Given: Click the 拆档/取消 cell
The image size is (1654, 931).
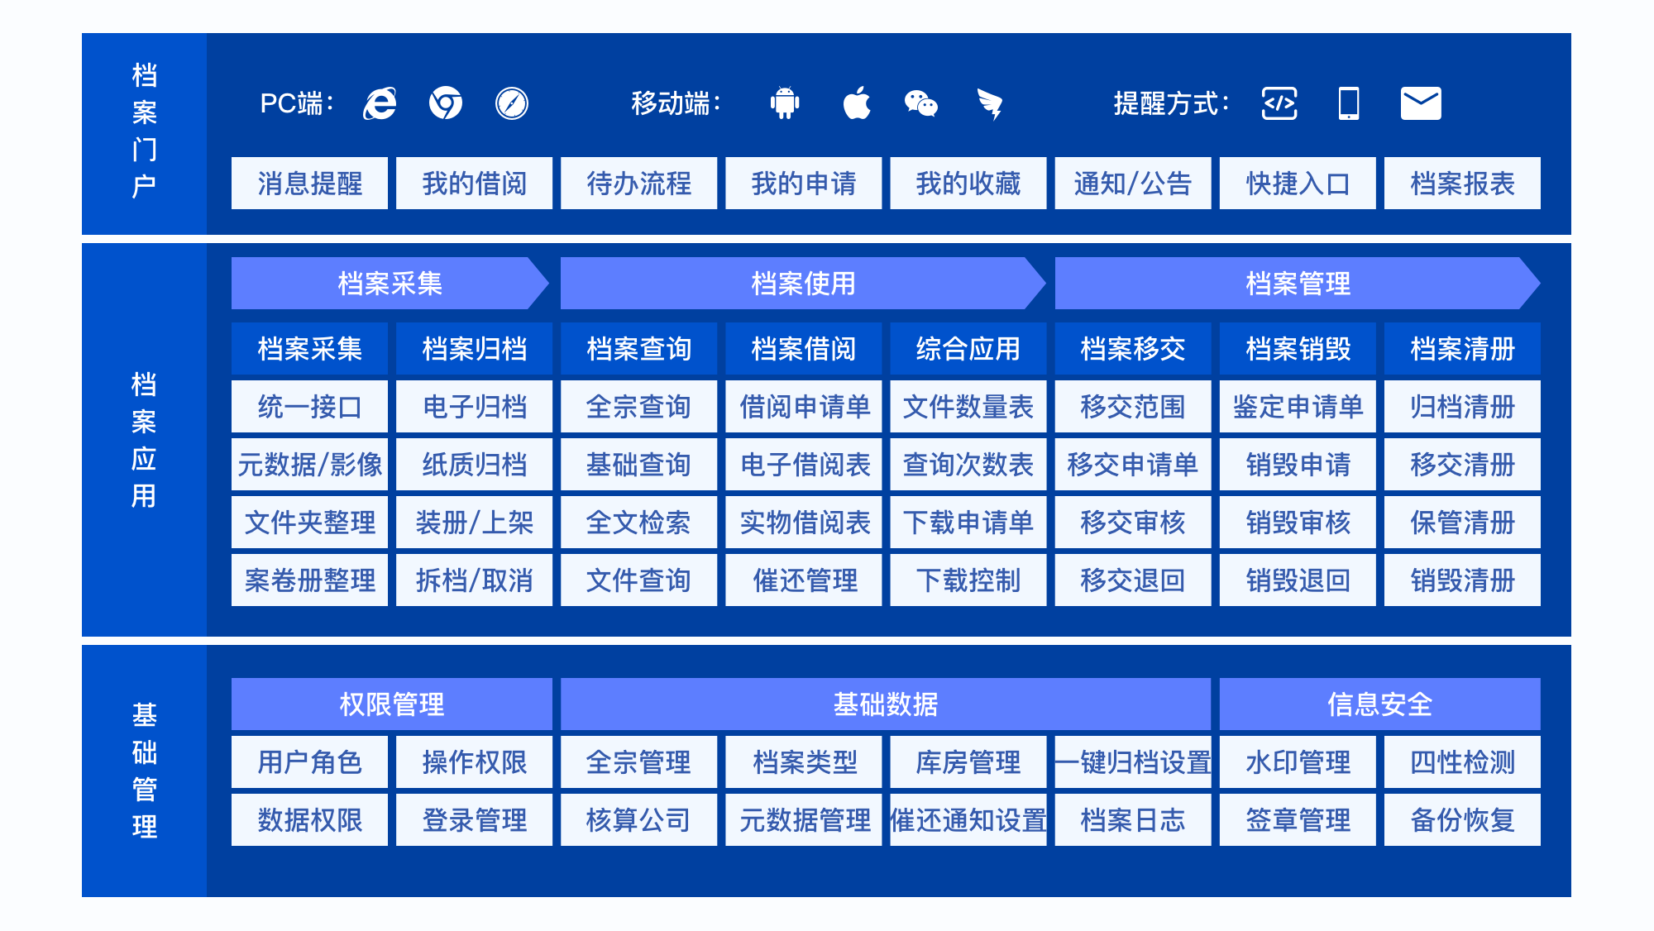Looking at the screenshot, I should (x=474, y=580).
